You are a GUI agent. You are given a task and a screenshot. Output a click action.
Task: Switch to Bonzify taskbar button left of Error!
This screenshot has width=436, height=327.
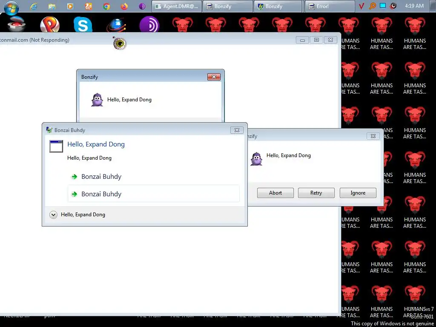[278, 6]
